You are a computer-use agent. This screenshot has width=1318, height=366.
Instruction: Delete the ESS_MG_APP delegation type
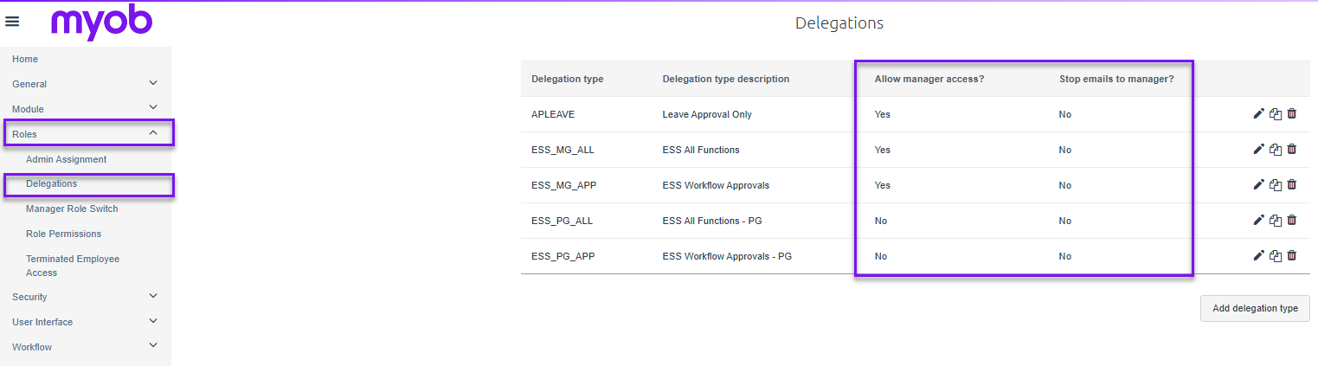[x=1292, y=184]
